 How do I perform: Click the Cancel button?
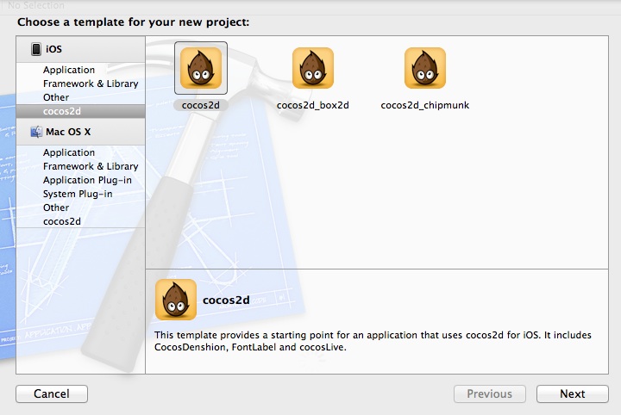52,393
